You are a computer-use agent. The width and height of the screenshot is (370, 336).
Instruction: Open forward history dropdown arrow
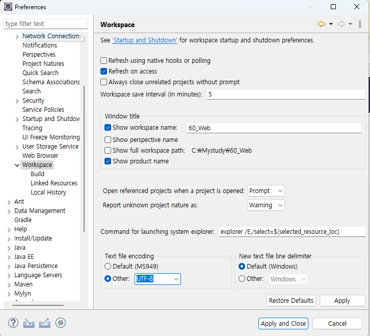tap(351, 24)
